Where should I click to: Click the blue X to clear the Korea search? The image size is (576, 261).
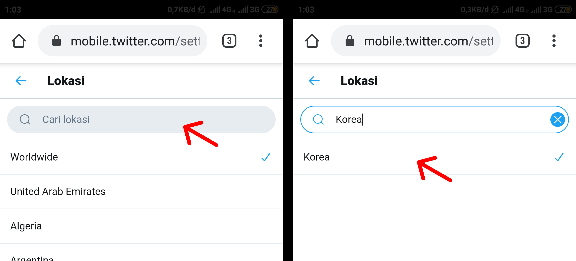pos(558,120)
